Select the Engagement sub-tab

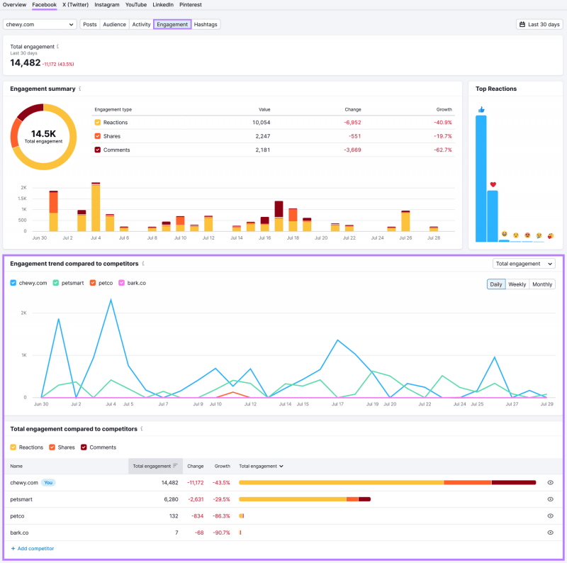172,24
